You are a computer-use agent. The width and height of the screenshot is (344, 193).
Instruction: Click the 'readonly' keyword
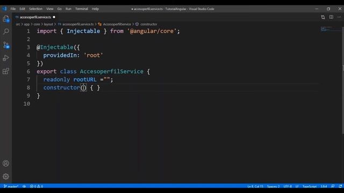click(56, 80)
